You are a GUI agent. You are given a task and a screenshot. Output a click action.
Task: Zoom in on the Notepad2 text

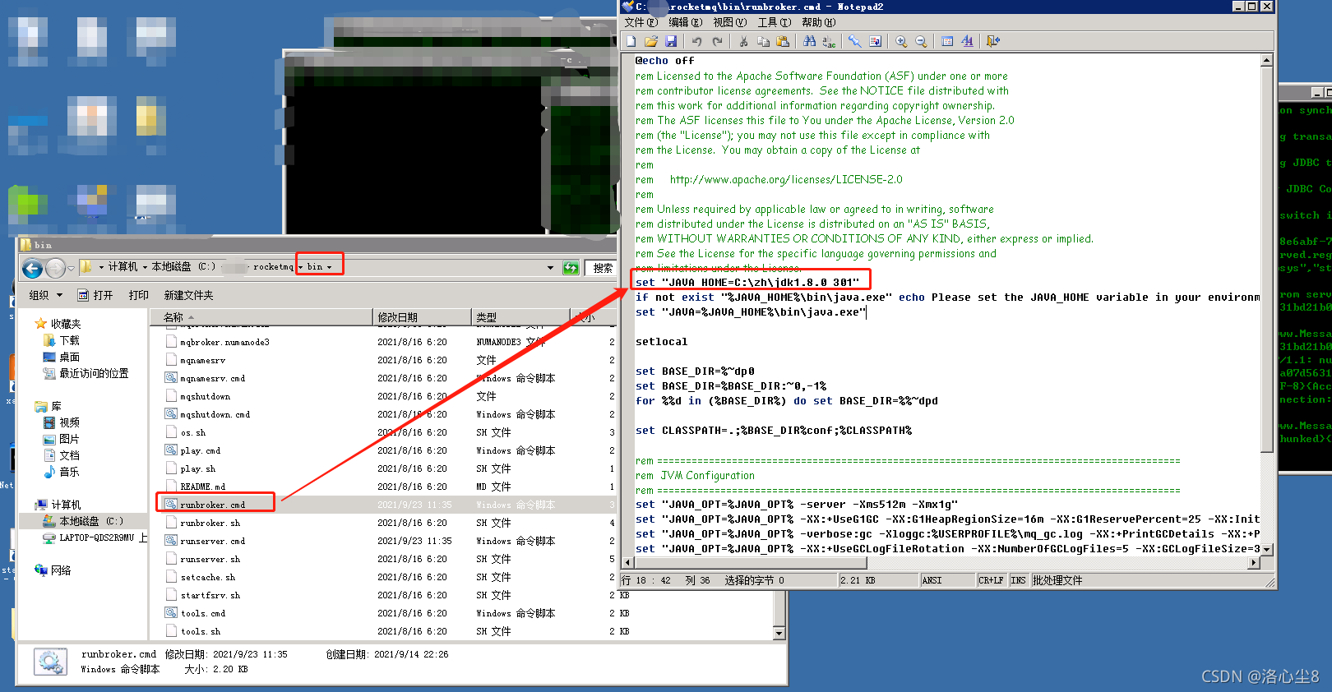[x=901, y=41]
